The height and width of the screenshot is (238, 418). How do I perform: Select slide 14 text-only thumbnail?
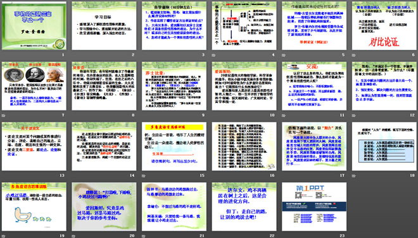tap(104, 146)
